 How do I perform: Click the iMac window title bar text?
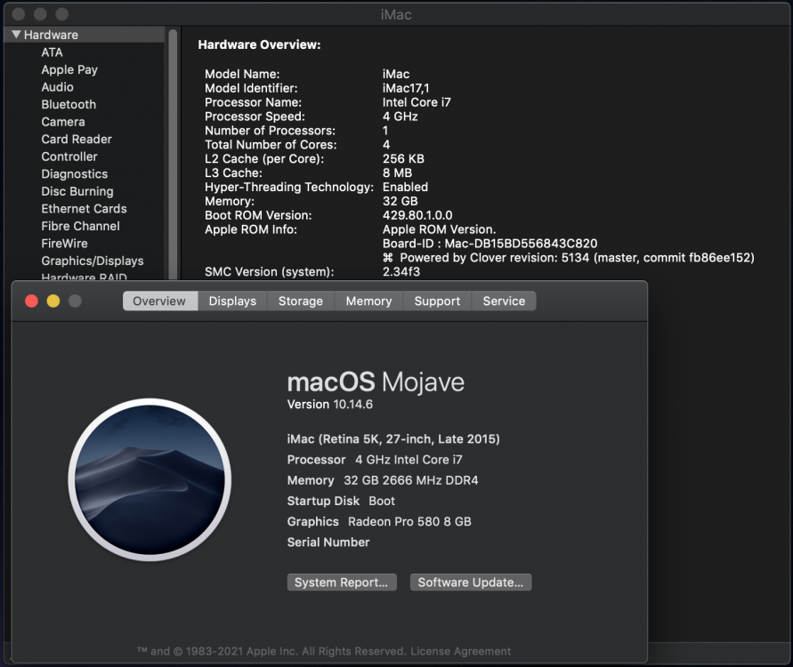click(396, 14)
